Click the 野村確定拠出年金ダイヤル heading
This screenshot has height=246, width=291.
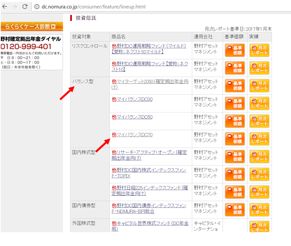31,39
